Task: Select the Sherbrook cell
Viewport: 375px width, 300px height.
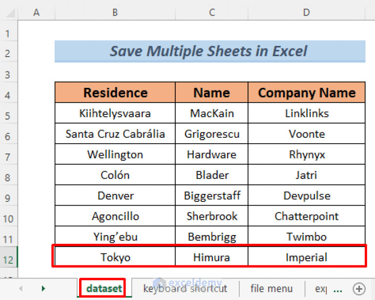Action: 211,216
